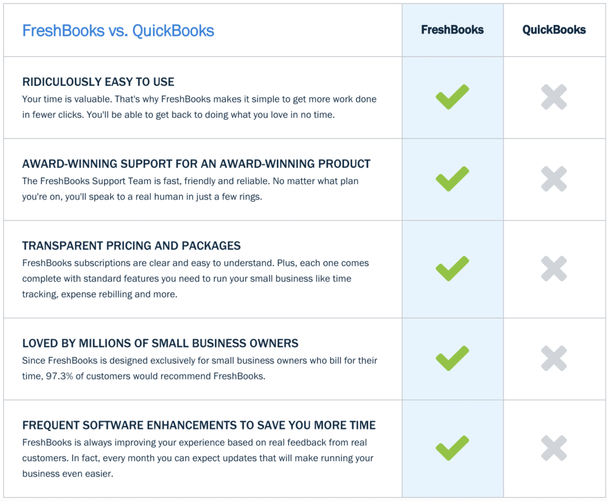610x501 pixels.
Task: Click the gray X for Ridiculously Easy to Use
Action: coord(554,97)
